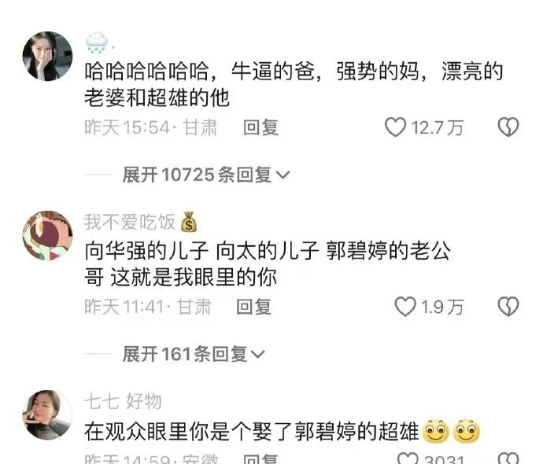Open profile of user 七七 好物
Viewport: 543px width, 464px height.
123,401
